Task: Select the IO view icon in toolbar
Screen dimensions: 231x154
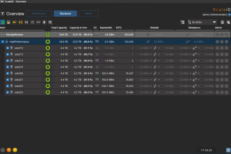Action: point(32,22)
